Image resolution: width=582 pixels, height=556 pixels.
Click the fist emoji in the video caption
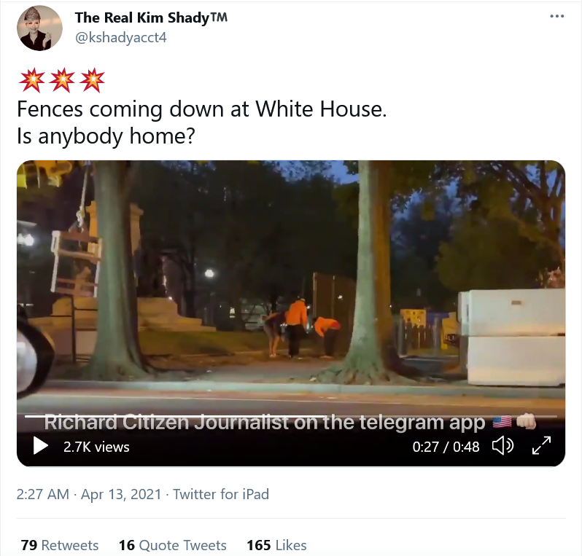526,422
